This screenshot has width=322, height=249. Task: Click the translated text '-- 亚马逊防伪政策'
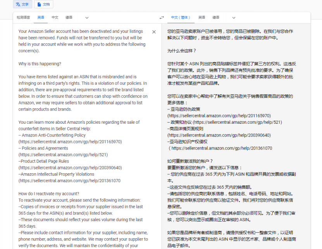point(184,109)
